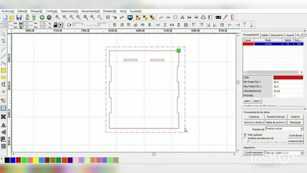Click the curve smoothing icon in toolbar
The width and height of the screenshot is (307, 173).
[161, 17]
